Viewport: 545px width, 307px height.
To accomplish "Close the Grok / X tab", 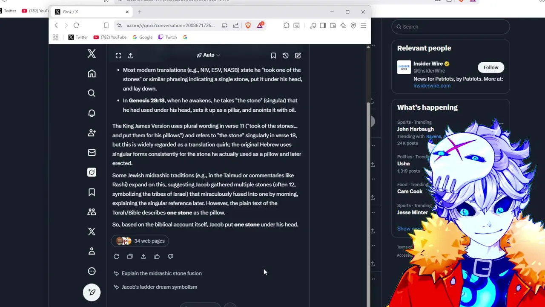I will tap(127, 12).
